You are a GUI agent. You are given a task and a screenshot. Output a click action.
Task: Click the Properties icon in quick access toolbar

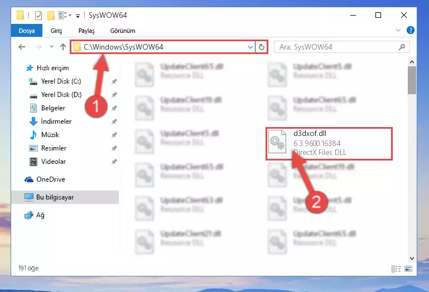point(38,15)
